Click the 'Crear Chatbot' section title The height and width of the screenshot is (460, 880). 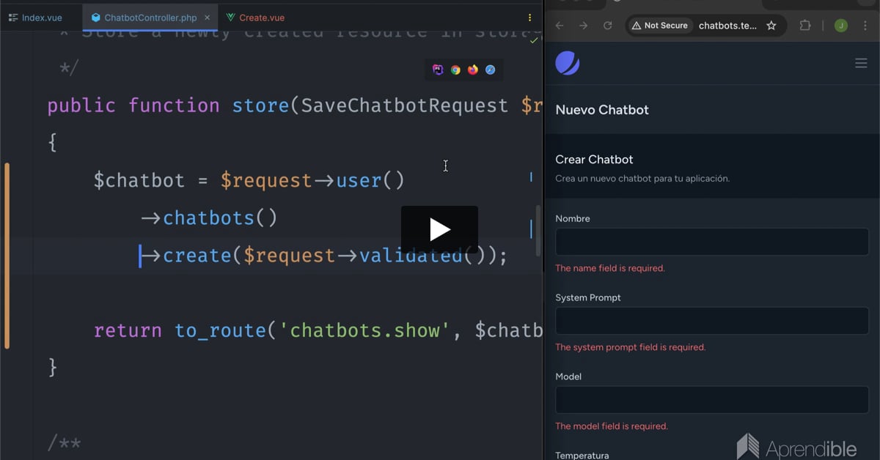594,160
